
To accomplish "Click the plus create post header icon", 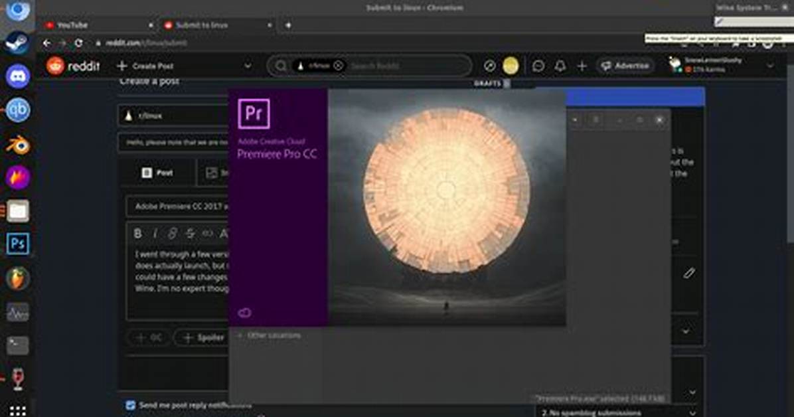I will 582,66.
